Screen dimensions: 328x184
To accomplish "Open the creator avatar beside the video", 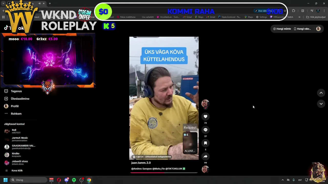I will click(205, 103).
